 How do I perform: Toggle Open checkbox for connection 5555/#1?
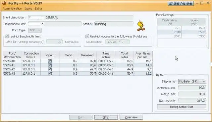pos(50,65)
